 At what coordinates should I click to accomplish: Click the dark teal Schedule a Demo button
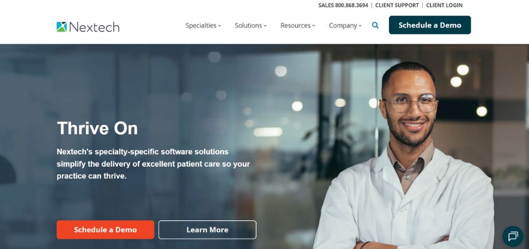(x=430, y=25)
